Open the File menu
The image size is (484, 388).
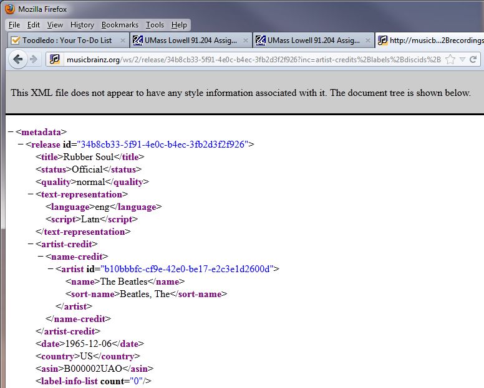pos(14,25)
